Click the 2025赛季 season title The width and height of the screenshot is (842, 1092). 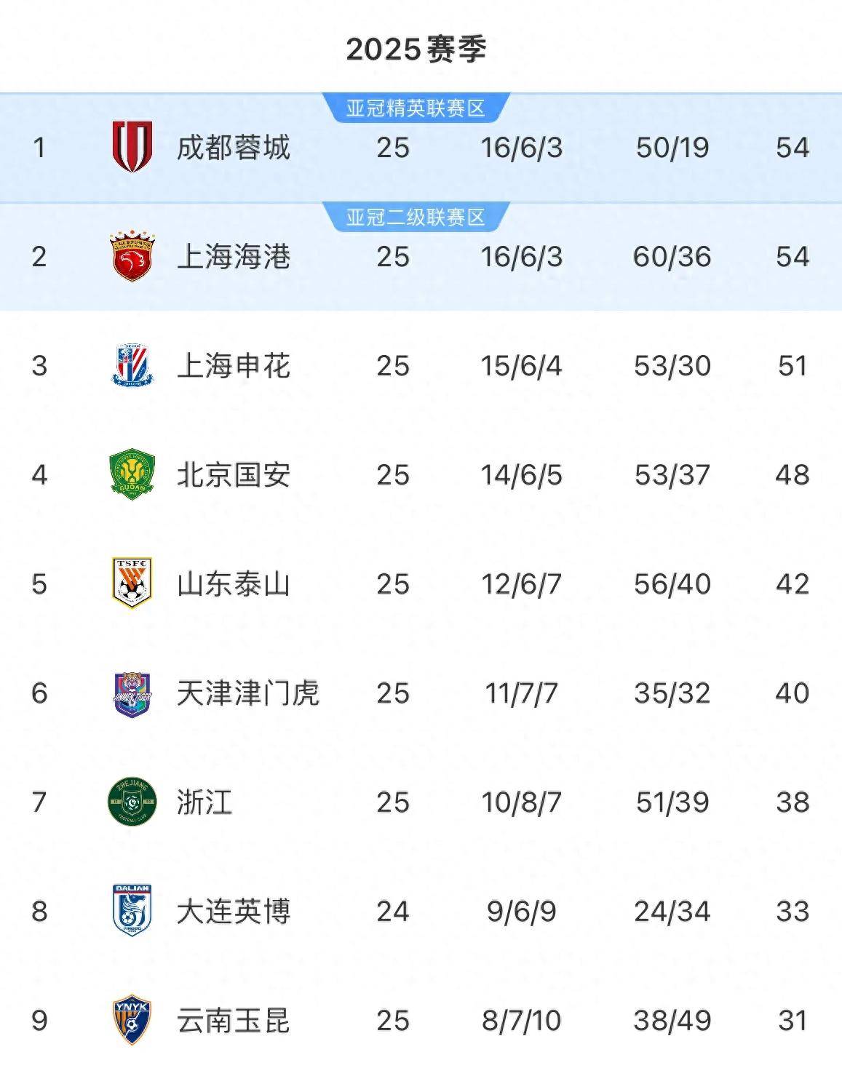[416, 49]
